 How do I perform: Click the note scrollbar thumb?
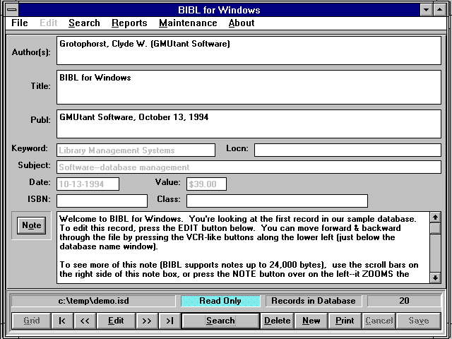tap(435, 228)
